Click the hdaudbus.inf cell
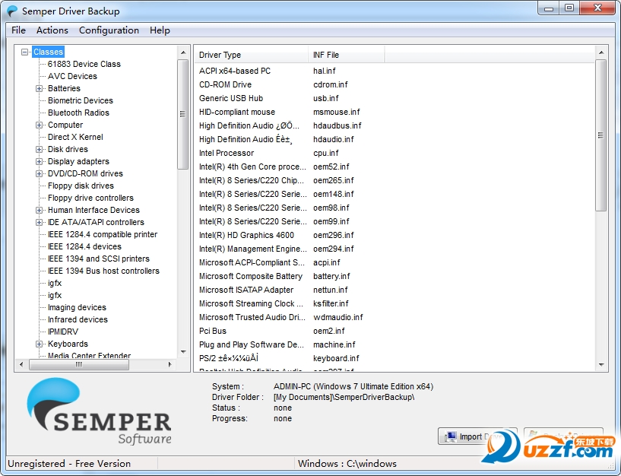621x476 pixels. coord(337,125)
